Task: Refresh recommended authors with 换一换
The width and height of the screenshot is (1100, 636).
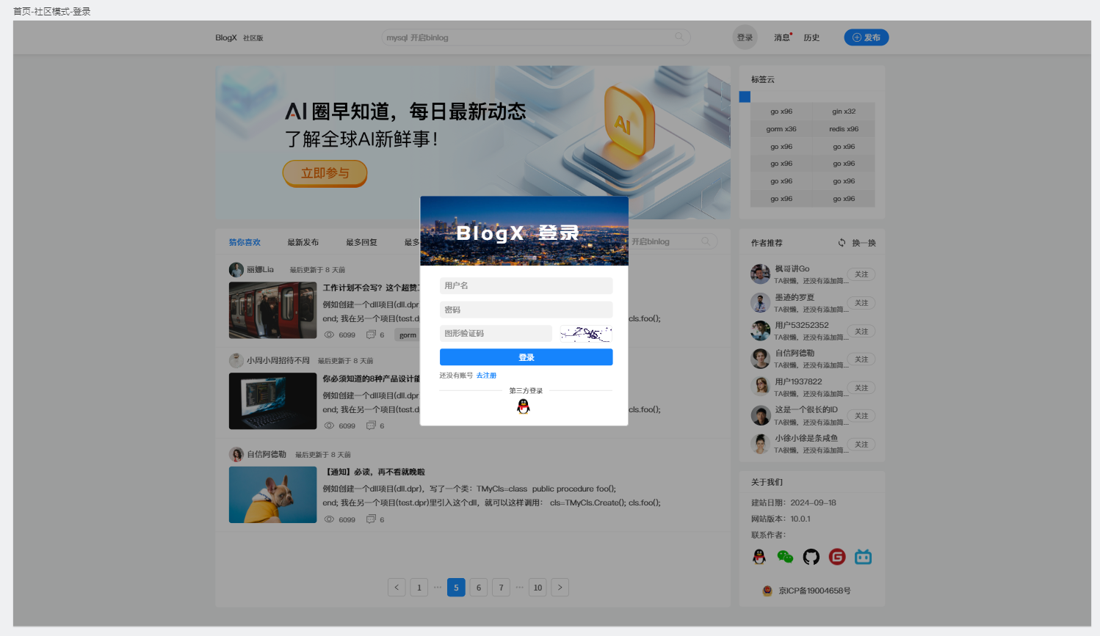Action: tap(857, 243)
